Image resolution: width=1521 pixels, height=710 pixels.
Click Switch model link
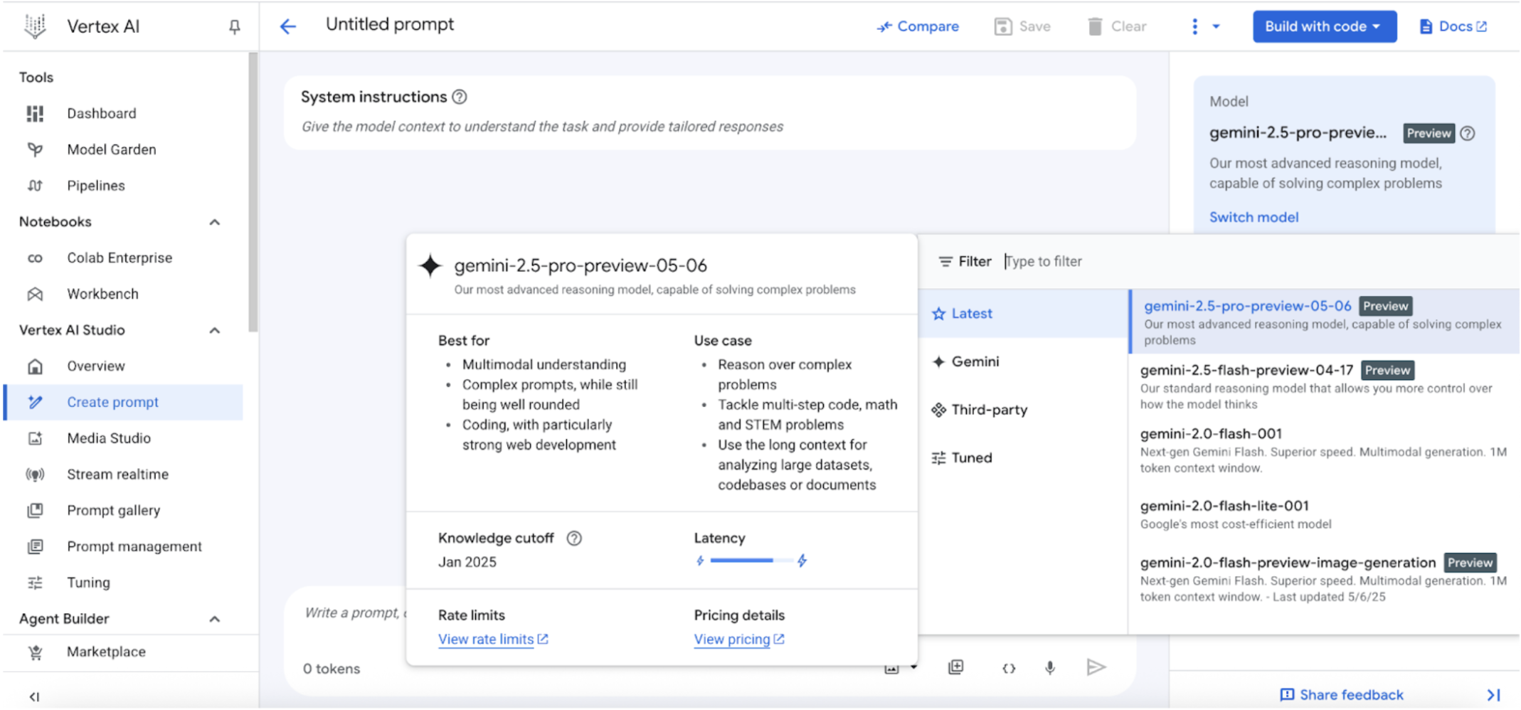click(x=1254, y=218)
